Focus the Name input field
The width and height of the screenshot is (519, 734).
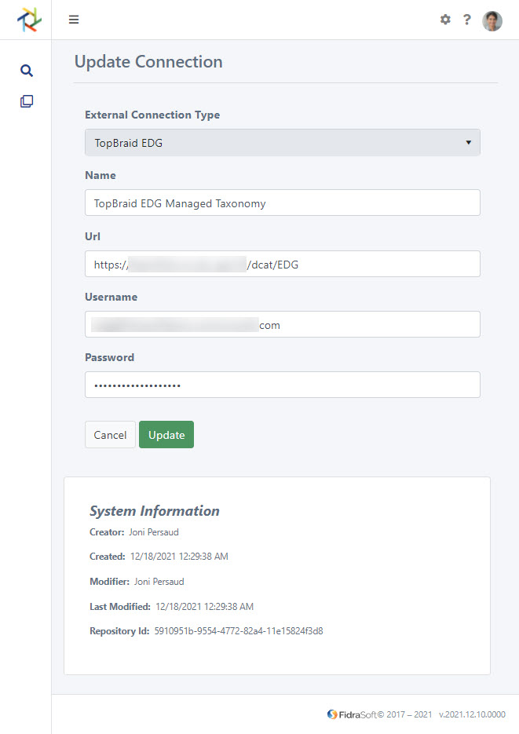click(282, 203)
